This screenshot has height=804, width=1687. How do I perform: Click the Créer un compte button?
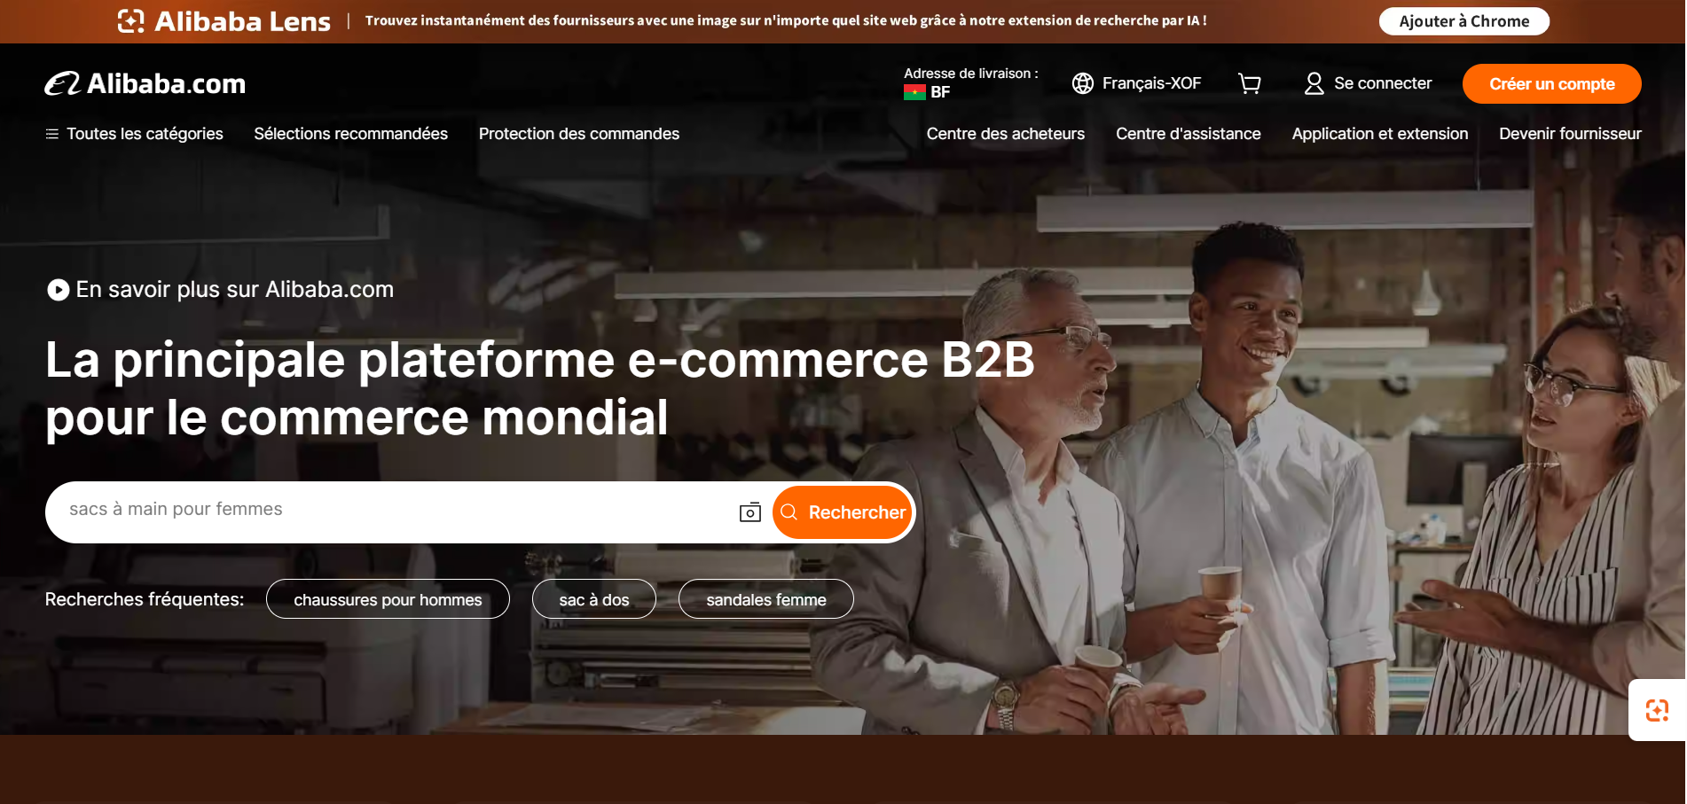1552,83
